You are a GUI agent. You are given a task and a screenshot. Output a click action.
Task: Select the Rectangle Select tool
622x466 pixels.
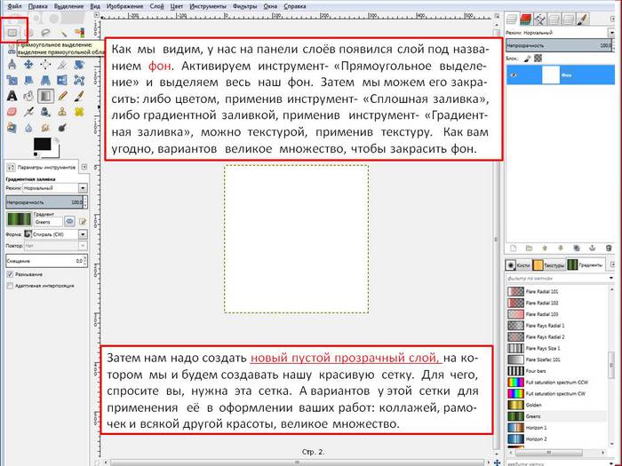(x=12, y=33)
